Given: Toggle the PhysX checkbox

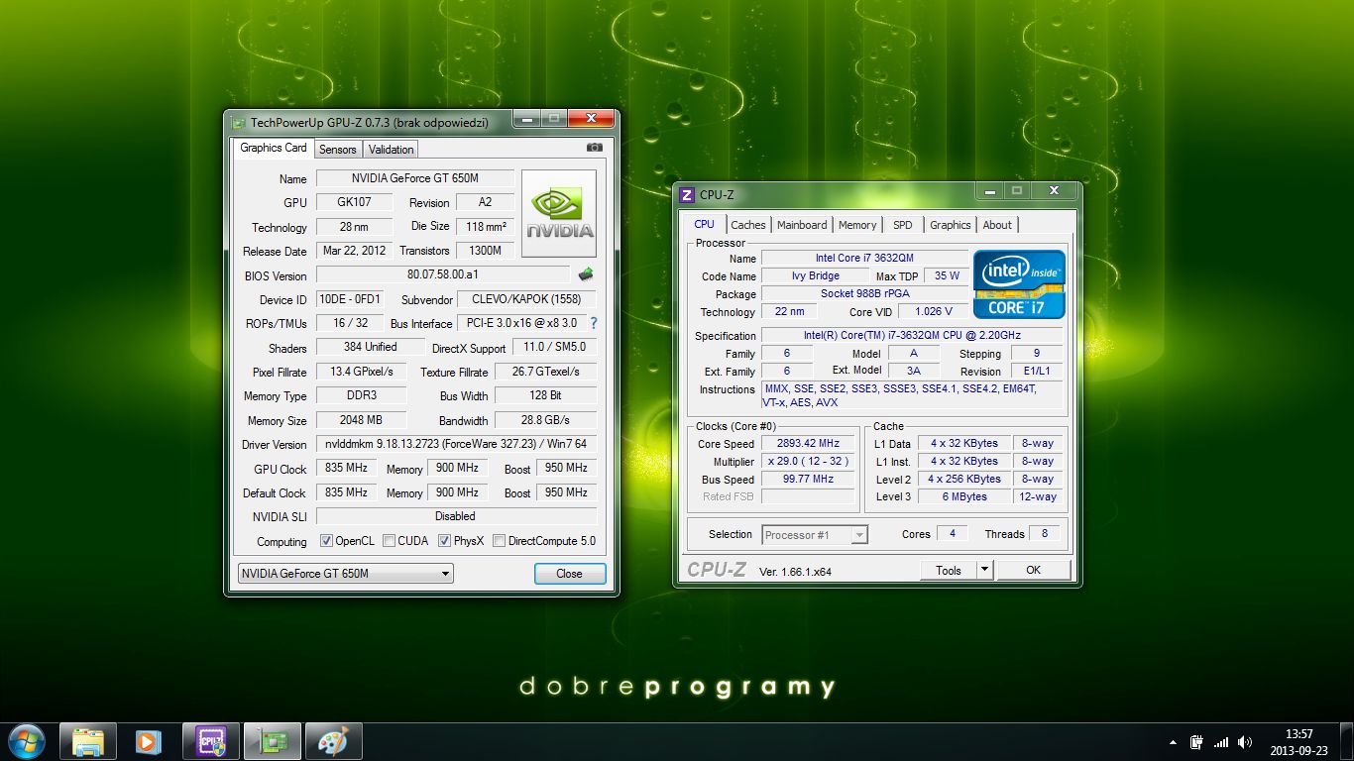Looking at the screenshot, I should click(x=444, y=541).
